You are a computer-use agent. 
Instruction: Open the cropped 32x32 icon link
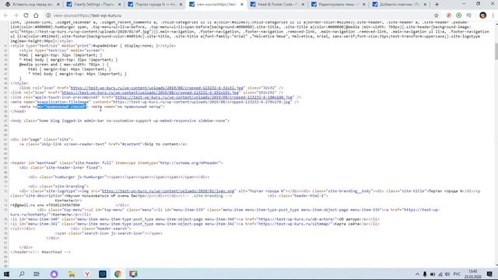[x=157, y=88]
